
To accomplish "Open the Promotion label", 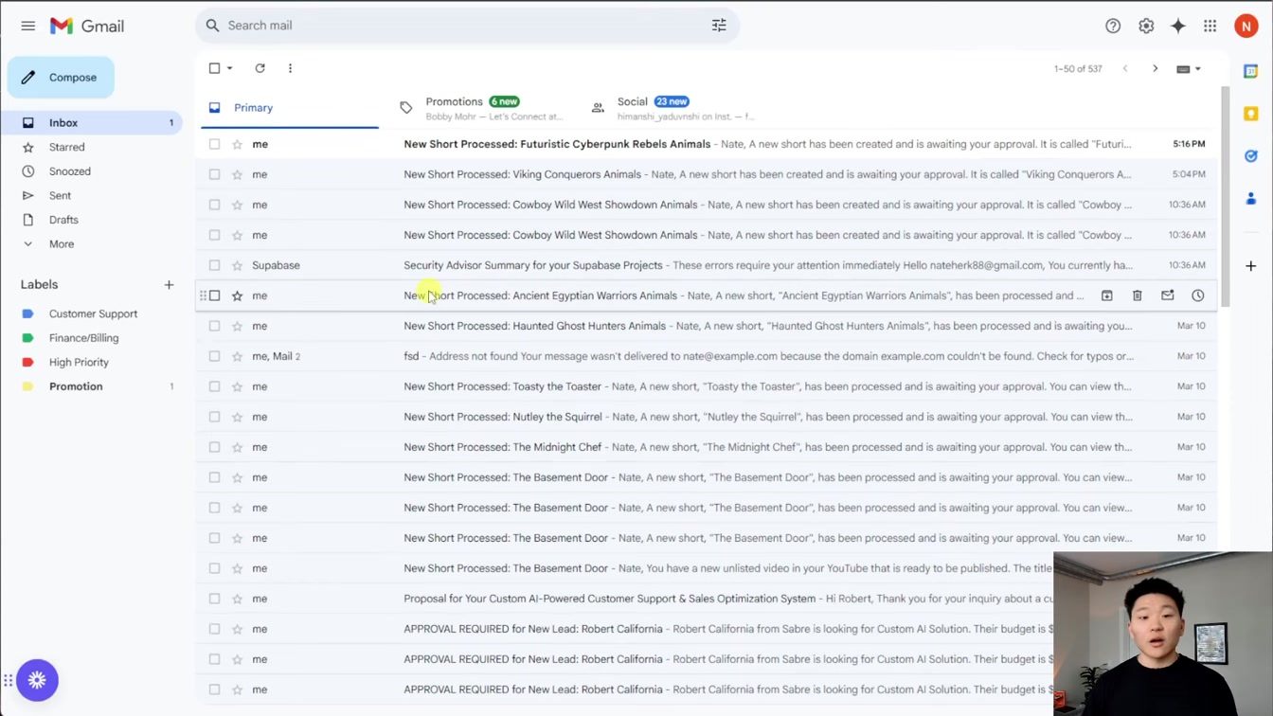I will click(76, 386).
